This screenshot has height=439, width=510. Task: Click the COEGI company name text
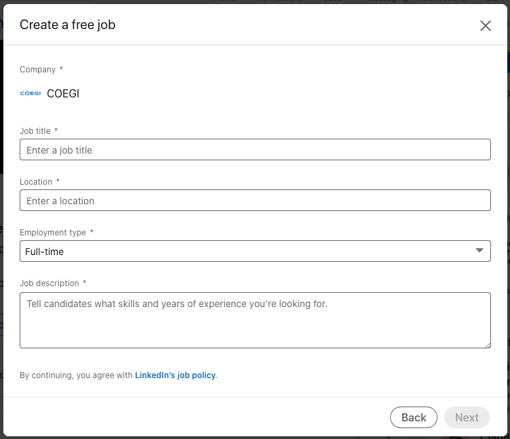63,93
